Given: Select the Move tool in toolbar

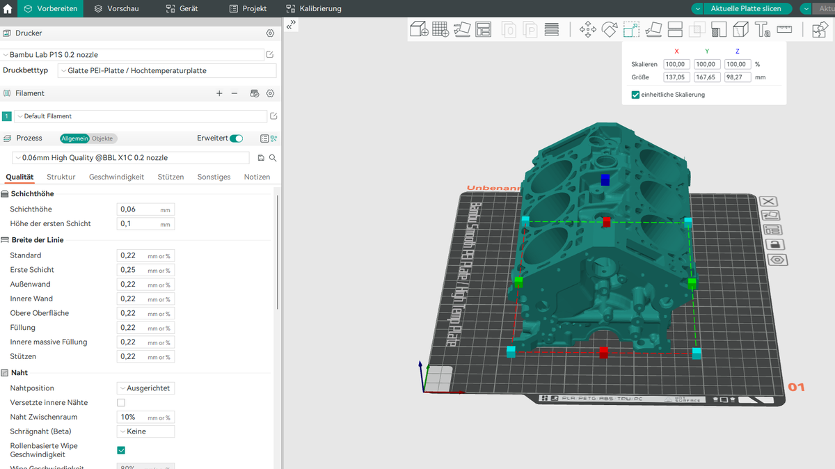Looking at the screenshot, I should (x=587, y=29).
